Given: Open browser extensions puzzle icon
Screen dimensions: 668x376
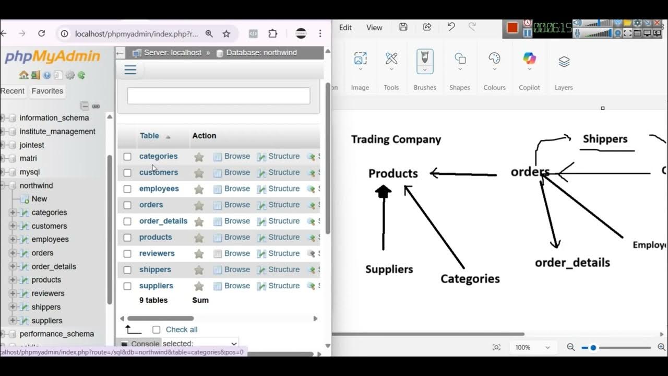Looking at the screenshot, I should tap(272, 33).
